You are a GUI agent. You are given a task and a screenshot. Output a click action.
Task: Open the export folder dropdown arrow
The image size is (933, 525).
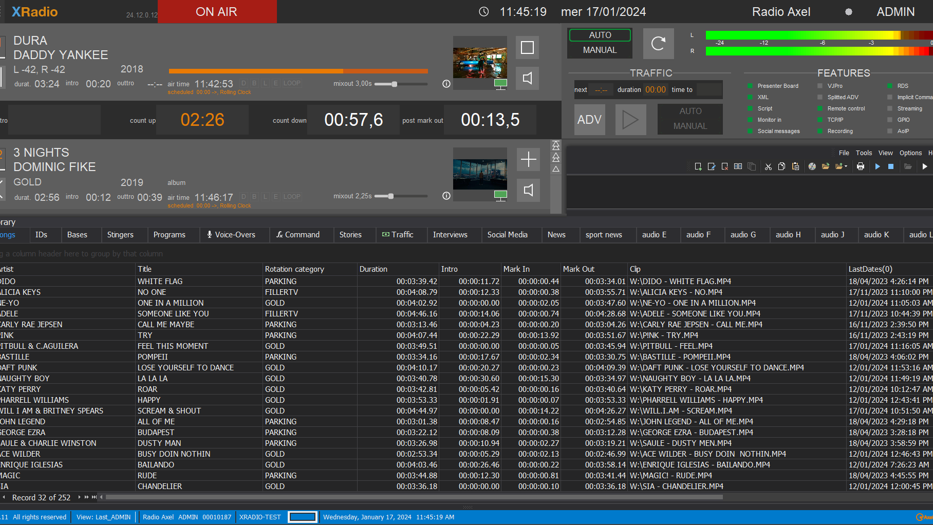(x=846, y=166)
